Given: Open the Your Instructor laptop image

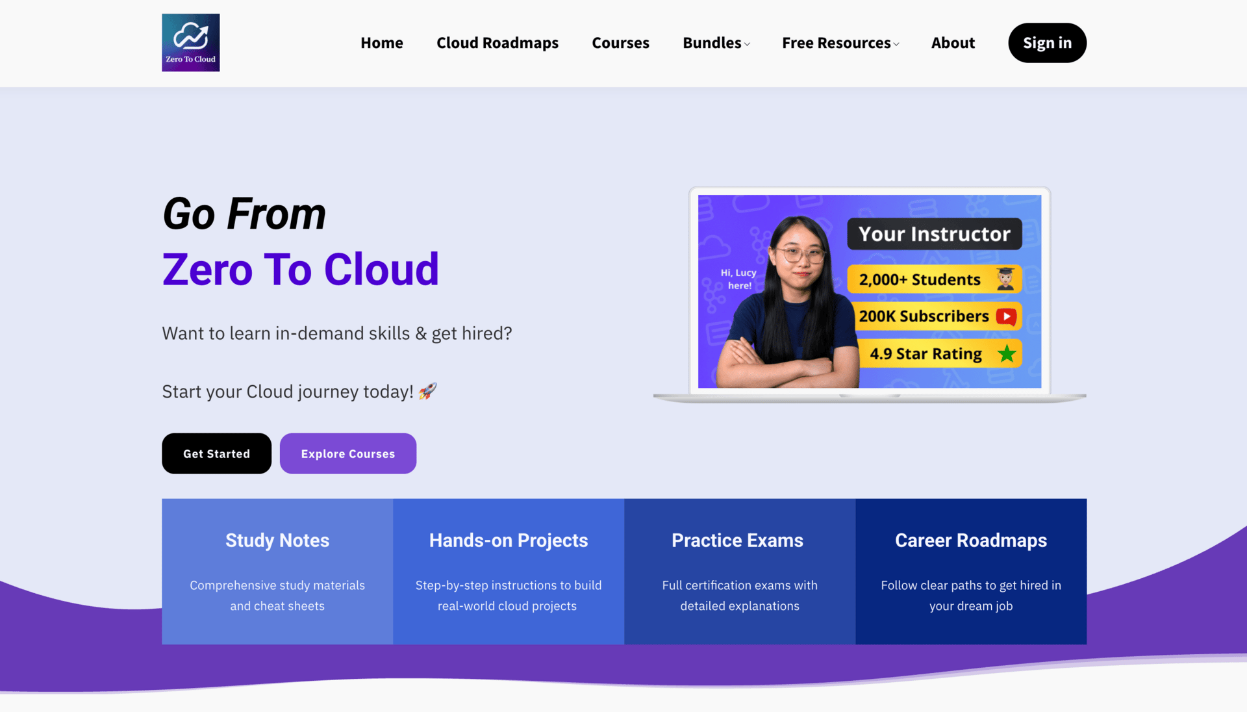Looking at the screenshot, I should pos(870,295).
